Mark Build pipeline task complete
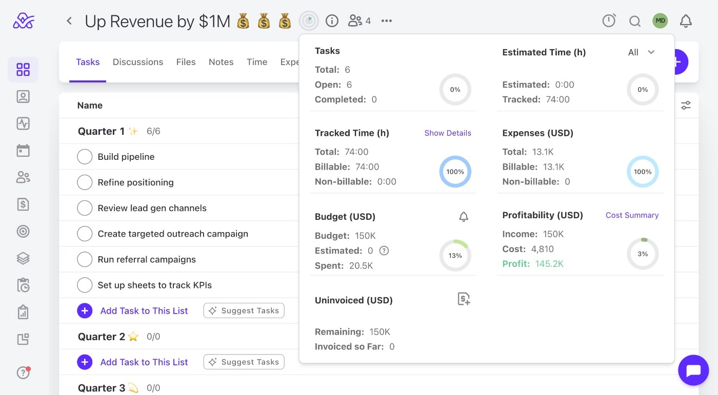718x395 pixels. pos(85,157)
